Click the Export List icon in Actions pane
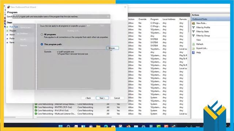Viewport: 234px width, 131px height. pos(193,48)
